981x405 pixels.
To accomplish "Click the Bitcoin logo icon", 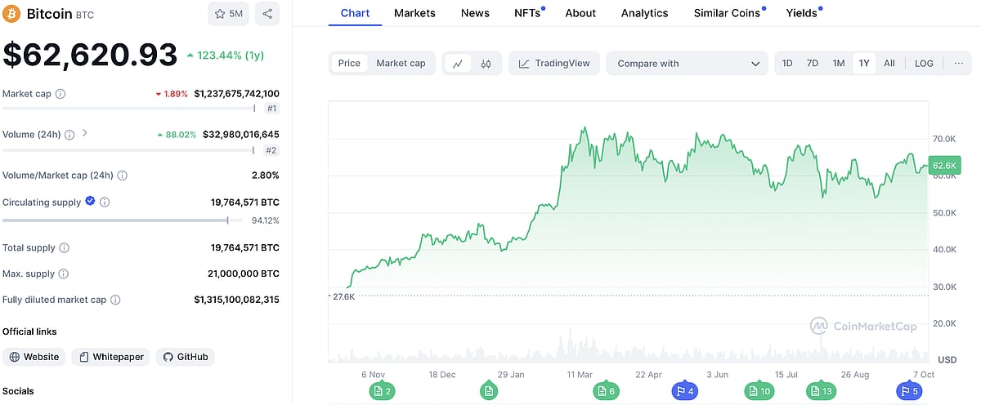I will point(12,14).
